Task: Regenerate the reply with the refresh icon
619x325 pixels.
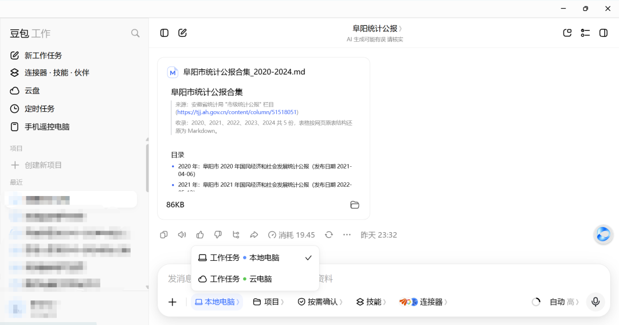Action: pyautogui.click(x=329, y=235)
